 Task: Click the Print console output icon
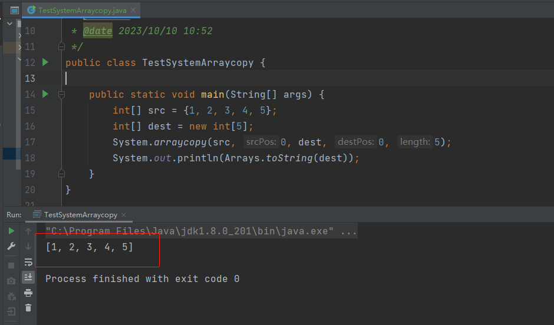28,293
